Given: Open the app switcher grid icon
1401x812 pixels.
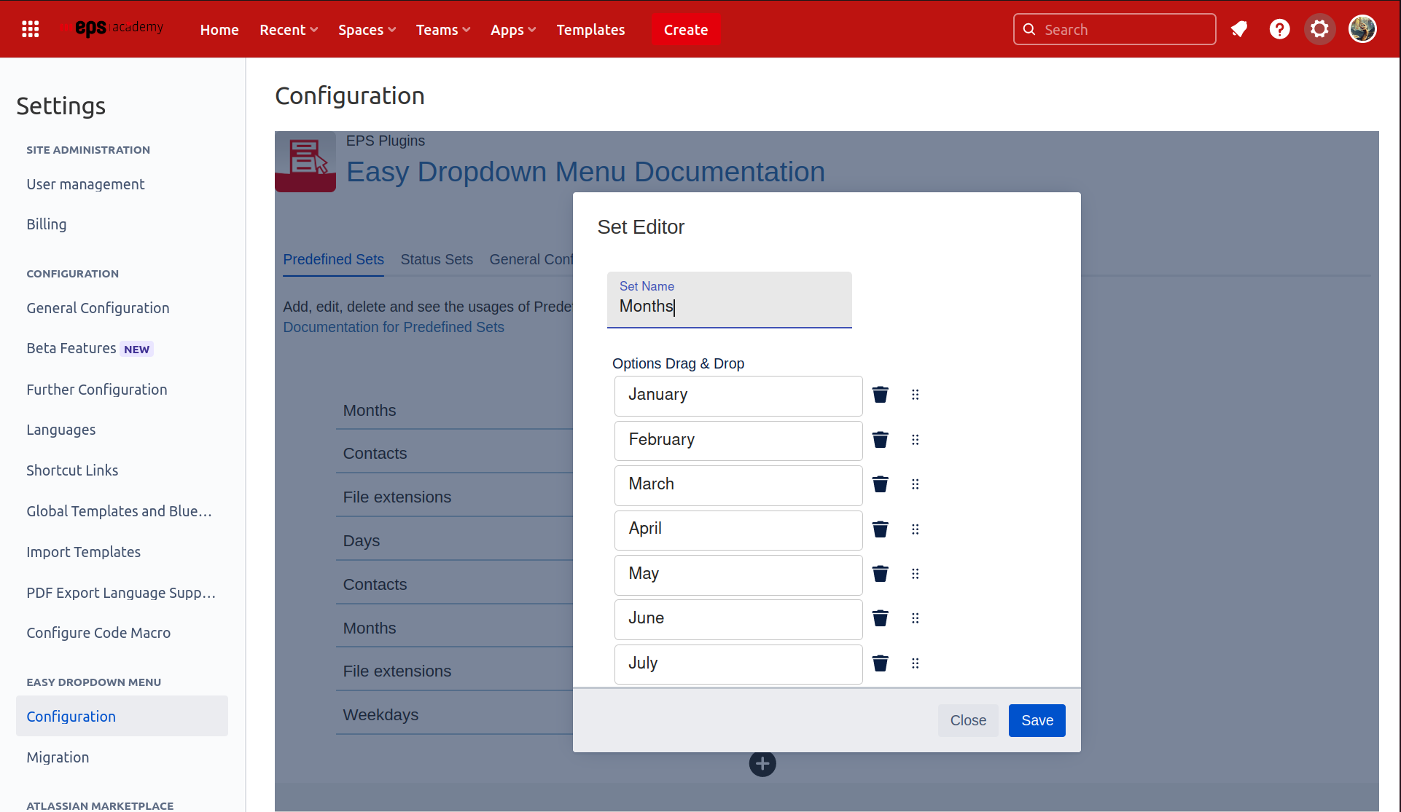Looking at the screenshot, I should point(30,29).
